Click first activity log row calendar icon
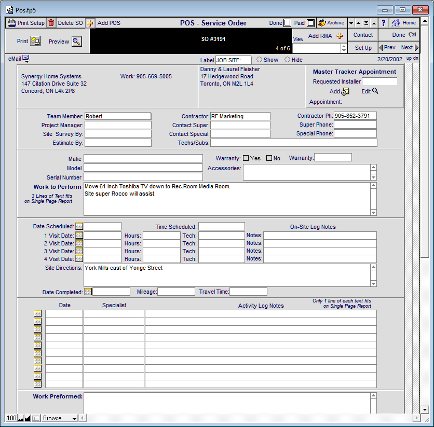Image resolution: width=434 pixels, height=427 pixels. [38, 313]
